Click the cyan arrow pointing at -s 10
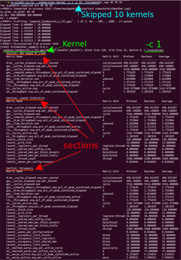 click(78, 10)
